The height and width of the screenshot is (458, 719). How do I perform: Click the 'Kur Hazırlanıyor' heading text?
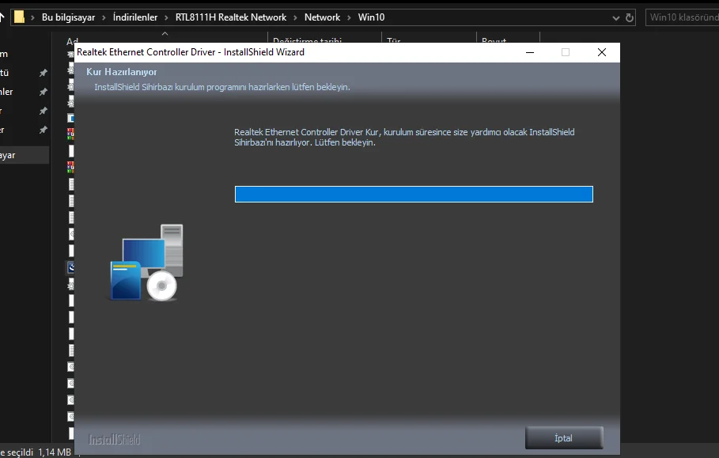(122, 72)
